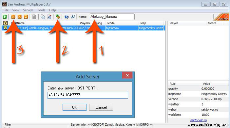Select the Magicheskiy Ostro map cell in server row
The width and height of the screenshot is (230, 128).
pos(151,28)
